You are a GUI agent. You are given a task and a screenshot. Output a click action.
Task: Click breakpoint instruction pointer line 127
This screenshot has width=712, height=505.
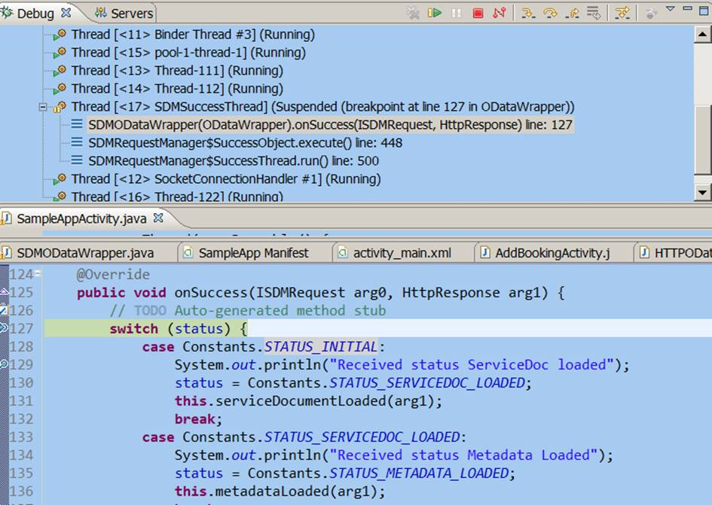click(4, 328)
